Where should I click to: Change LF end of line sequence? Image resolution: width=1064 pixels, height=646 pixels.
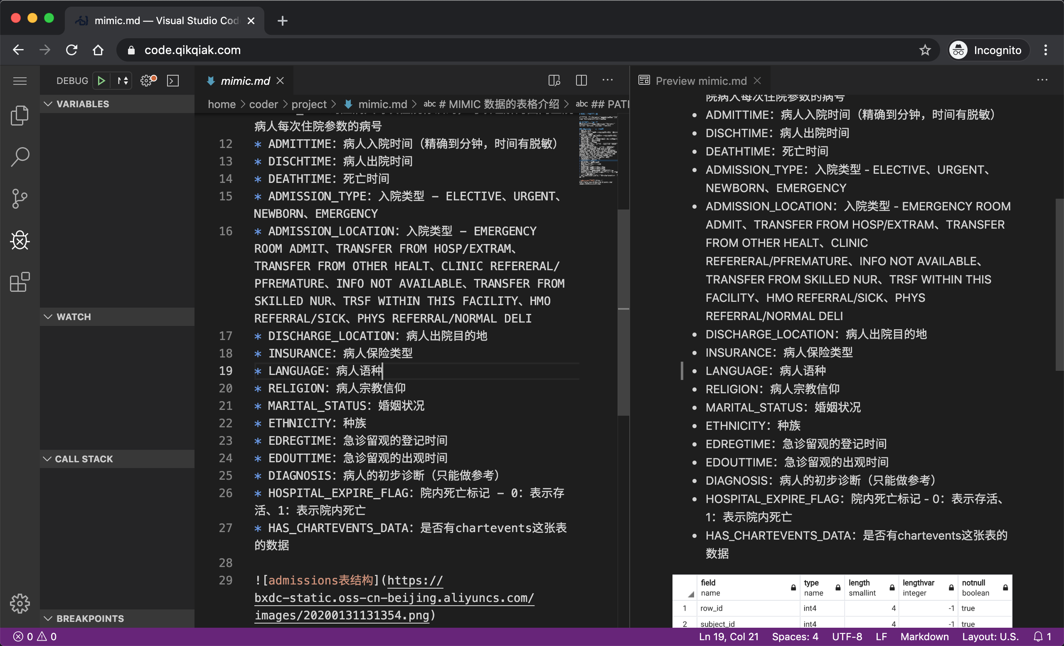(882, 636)
